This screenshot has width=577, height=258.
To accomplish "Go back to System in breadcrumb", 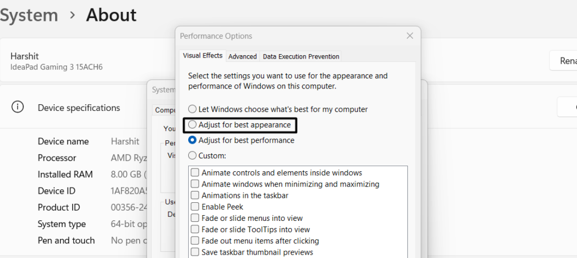I will coord(28,15).
